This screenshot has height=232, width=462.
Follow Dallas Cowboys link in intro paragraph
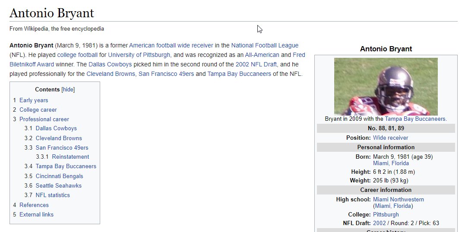(x=110, y=64)
